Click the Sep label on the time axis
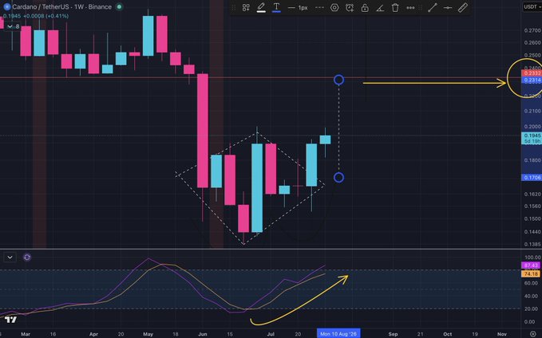 (x=393, y=334)
